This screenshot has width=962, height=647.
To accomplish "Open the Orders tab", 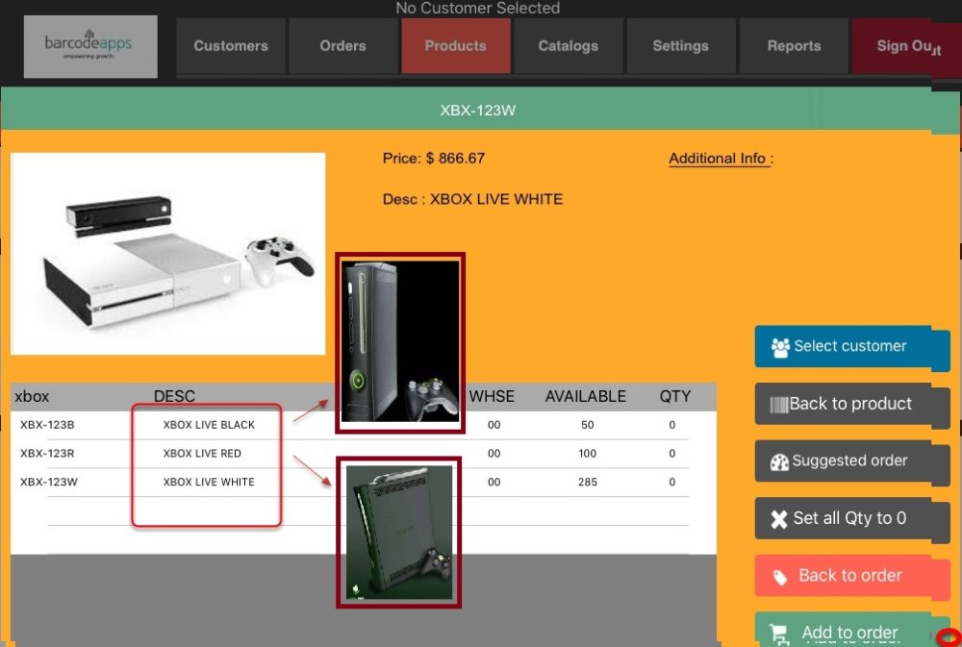I will (x=343, y=46).
